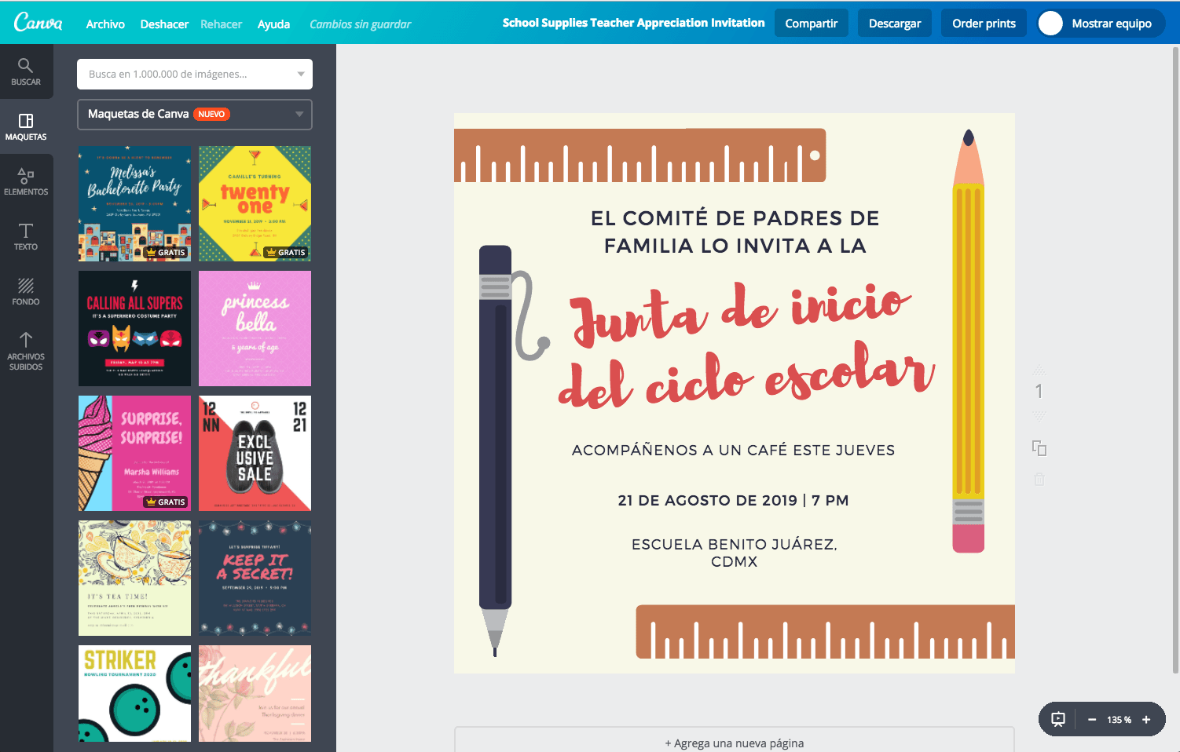Image resolution: width=1180 pixels, height=752 pixels.
Task: Select the Keep It A Secret template
Action: pos(255,578)
